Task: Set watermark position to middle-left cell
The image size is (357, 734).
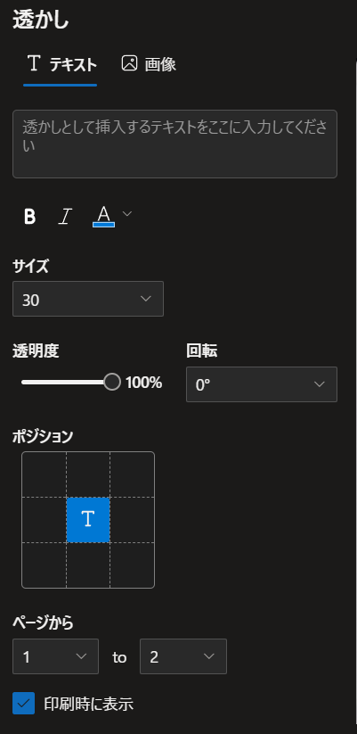Action: pyautogui.click(x=44, y=520)
